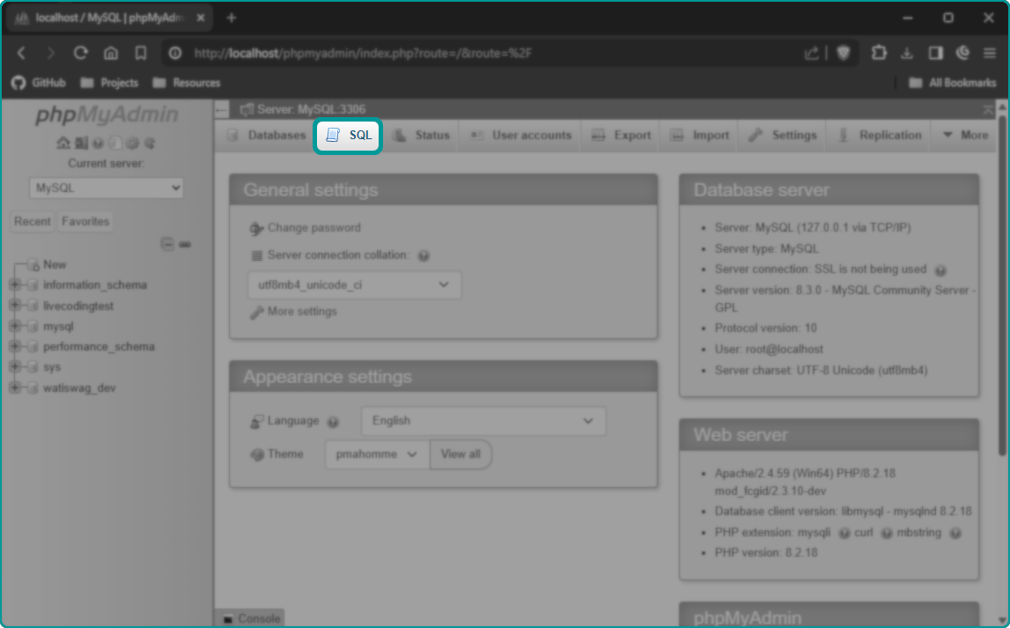This screenshot has height=628, width=1010.
Task: Switch to the Databases tab
Action: pyautogui.click(x=268, y=136)
